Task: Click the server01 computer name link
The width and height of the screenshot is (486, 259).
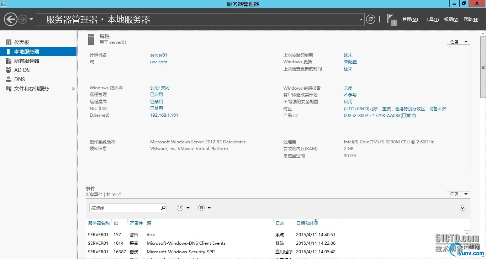Action: [158, 55]
